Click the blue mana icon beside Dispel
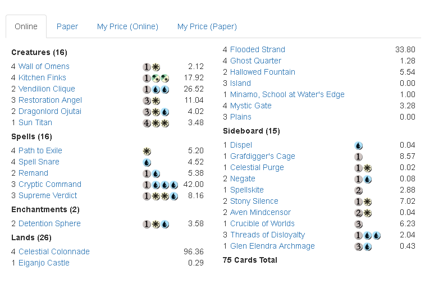 point(359,145)
